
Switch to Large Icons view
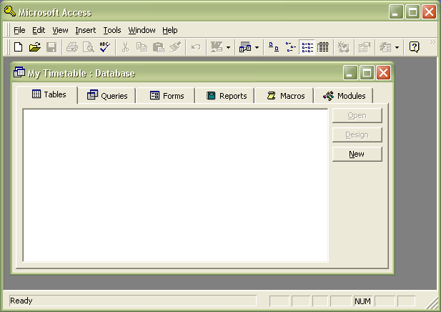click(274, 47)
